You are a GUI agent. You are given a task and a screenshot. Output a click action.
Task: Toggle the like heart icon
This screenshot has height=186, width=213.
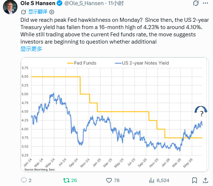coord(109,181)
